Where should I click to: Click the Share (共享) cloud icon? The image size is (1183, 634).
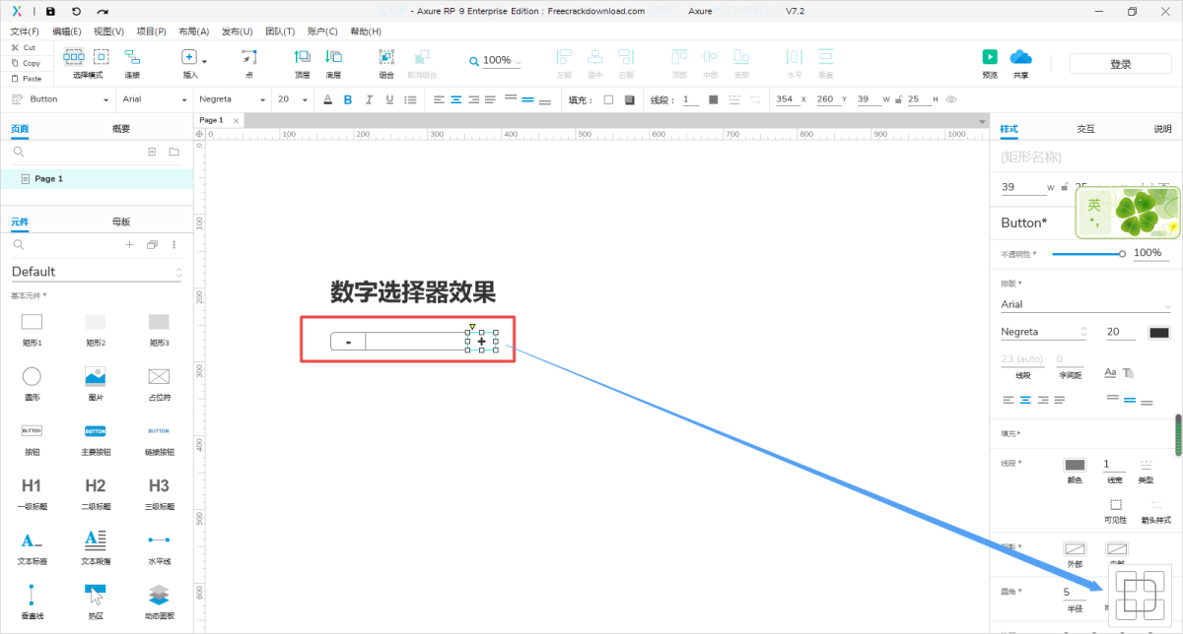point(1020,57)
